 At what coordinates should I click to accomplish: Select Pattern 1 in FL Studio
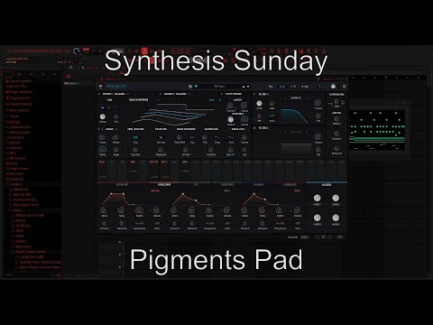click(71, 83)
